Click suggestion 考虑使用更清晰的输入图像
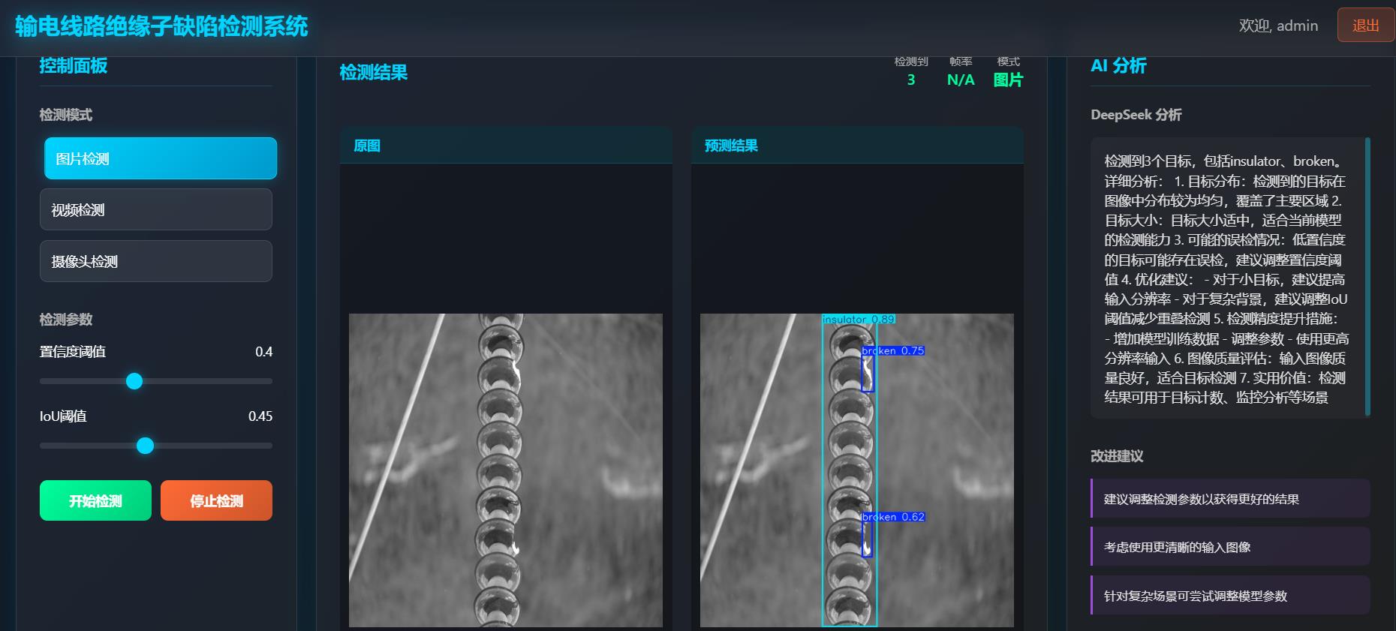Viewport: 1396px width, 631px height. point(1230,547)
